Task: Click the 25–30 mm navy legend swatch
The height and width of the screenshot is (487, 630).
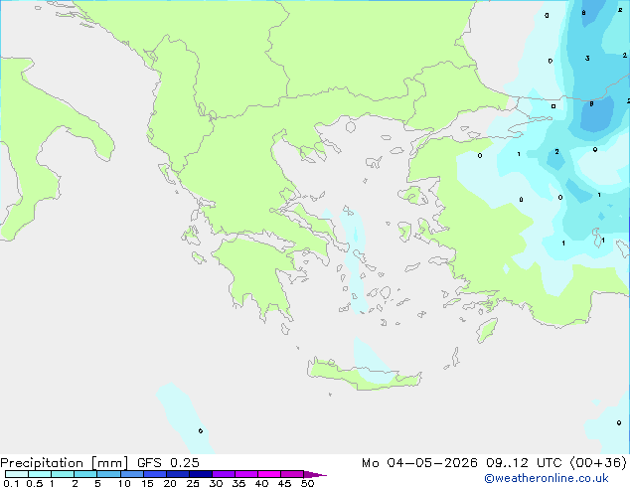Action: [201, 474]
